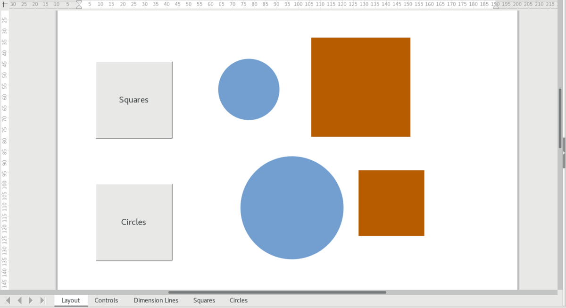Open the Dimension Lines layer tab
Screen dimensions: 566x308
(x=156, y=300)
